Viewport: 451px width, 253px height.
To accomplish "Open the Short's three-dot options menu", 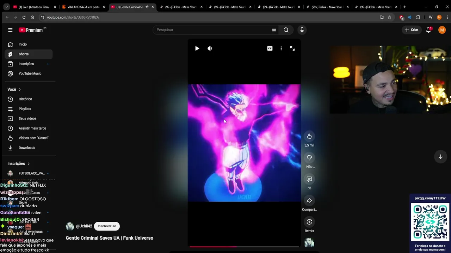I will coord(281,48).
